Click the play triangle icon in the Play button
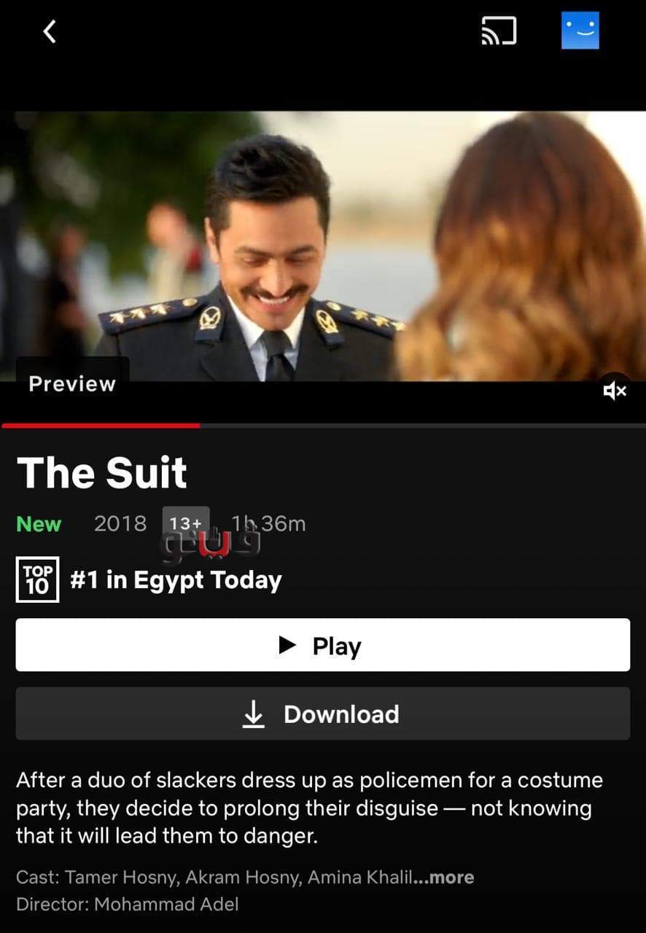The width and height of the screenshot is (646, 933). [288, 645]
